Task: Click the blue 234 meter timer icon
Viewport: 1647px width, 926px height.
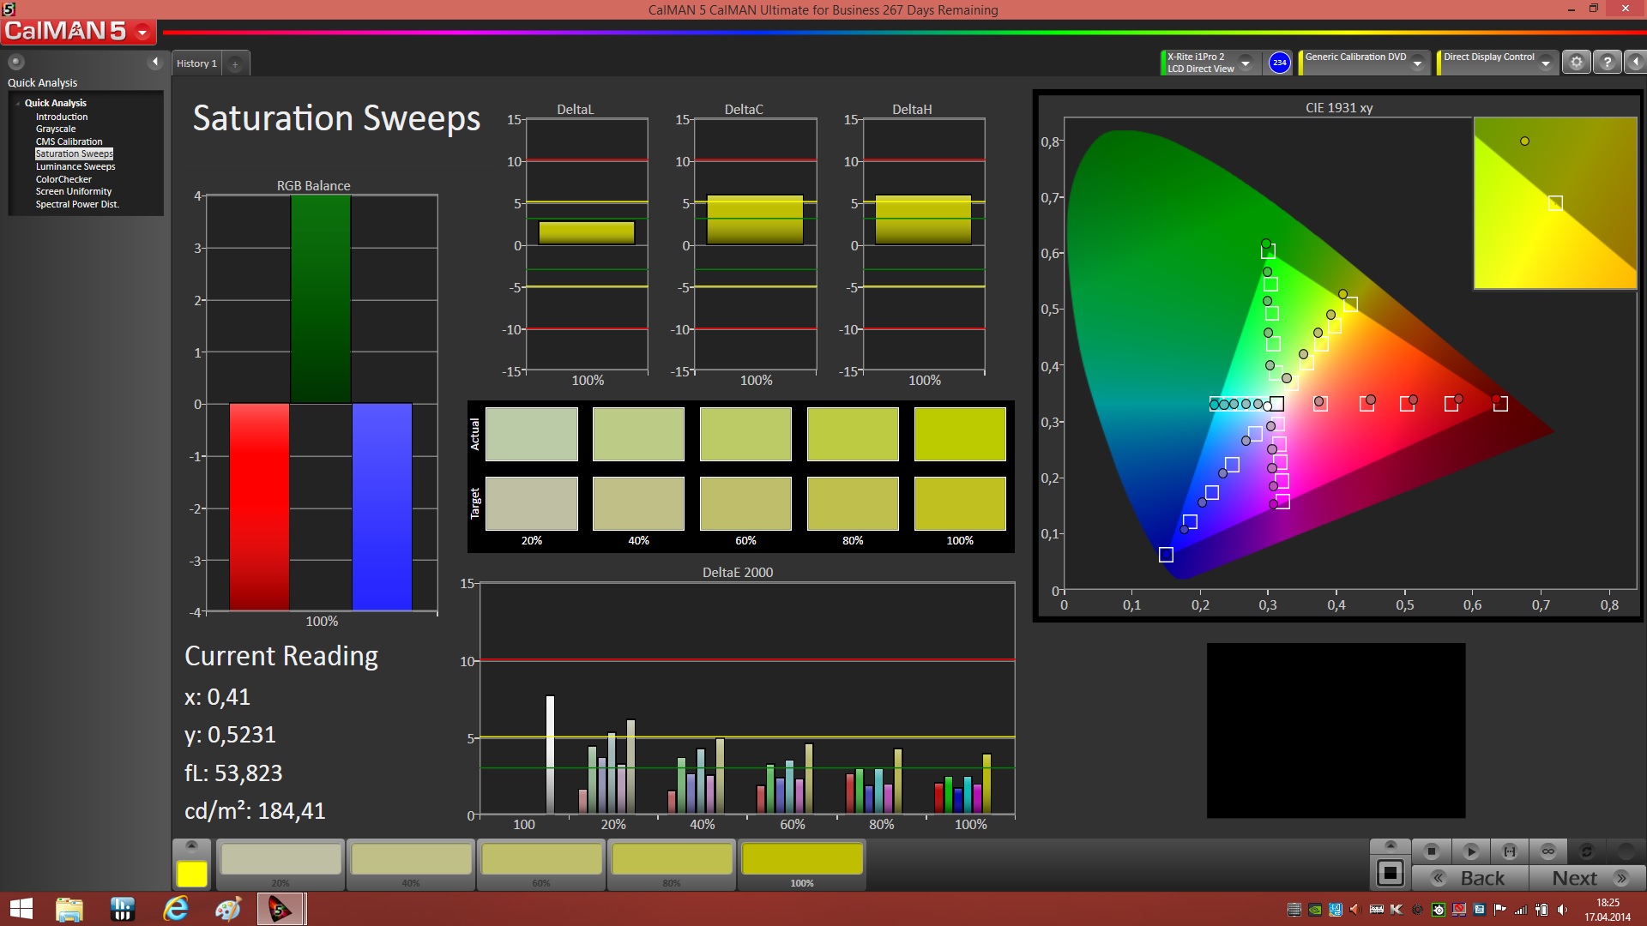Action: (x=1279, y=63)
